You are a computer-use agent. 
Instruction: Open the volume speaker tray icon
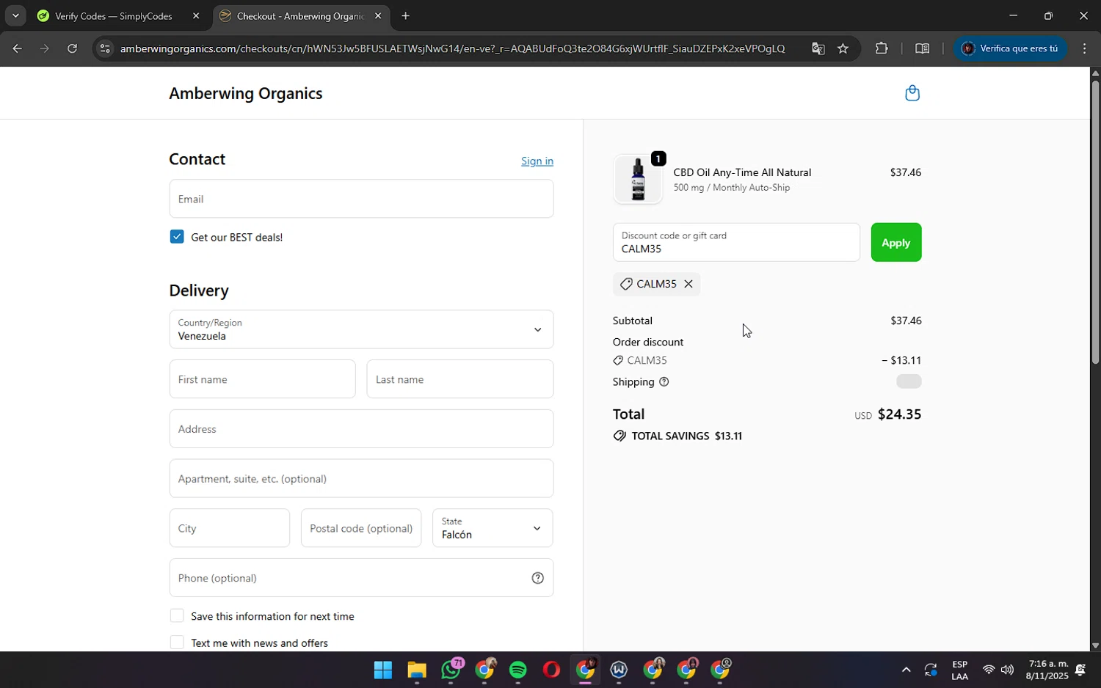(1007, 670)
